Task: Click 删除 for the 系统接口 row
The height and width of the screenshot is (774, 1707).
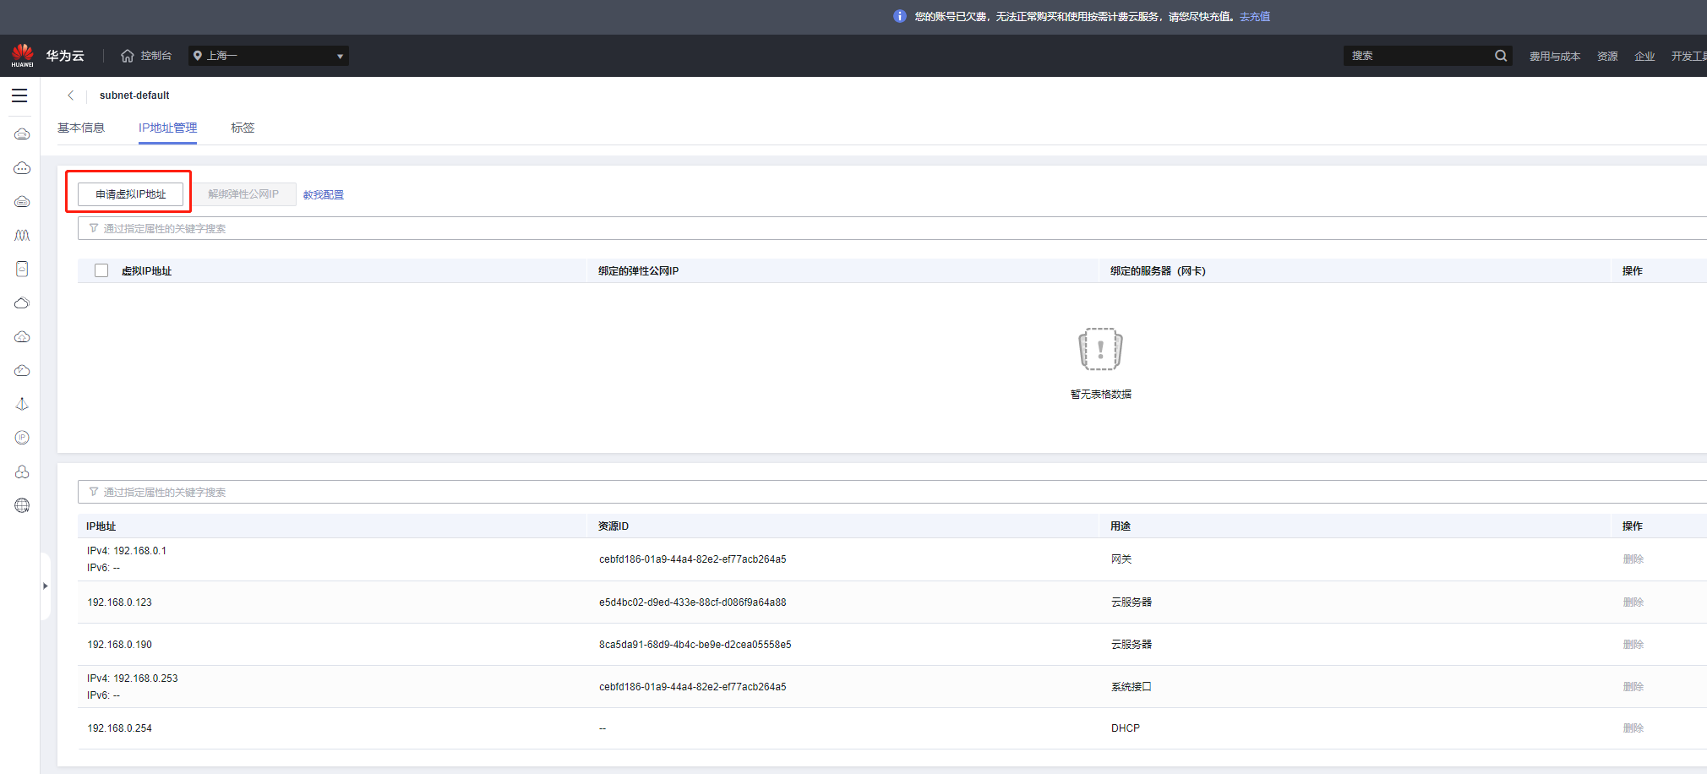Action: (x=1633, y=687)
